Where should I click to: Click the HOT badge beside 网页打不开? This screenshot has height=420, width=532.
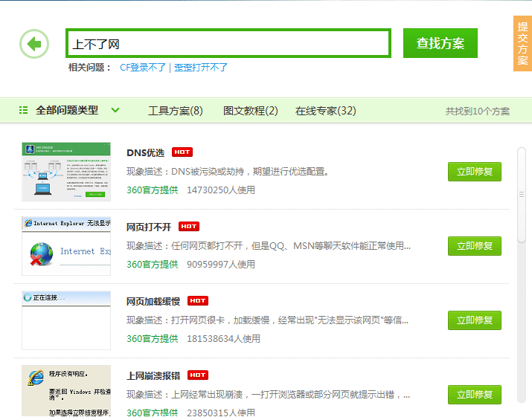point(189,227)
